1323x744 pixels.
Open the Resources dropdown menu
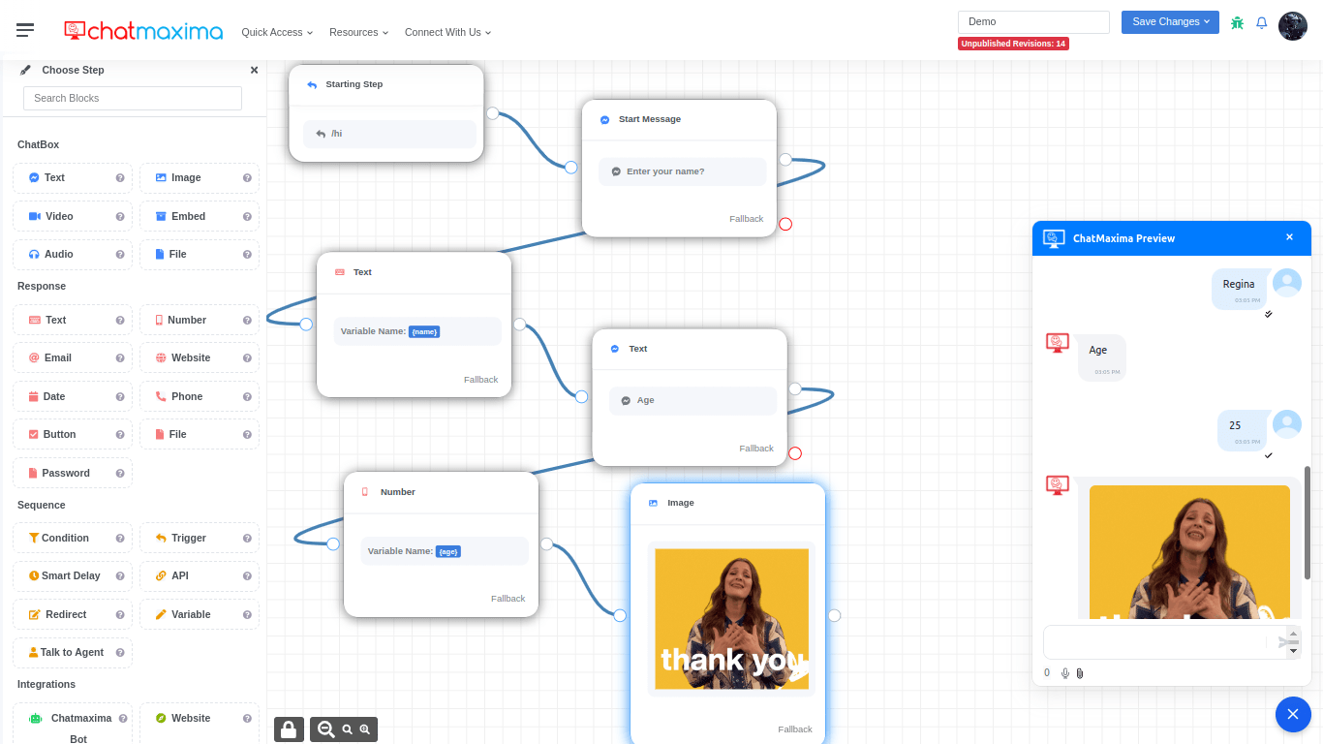(x=358, y=32)
